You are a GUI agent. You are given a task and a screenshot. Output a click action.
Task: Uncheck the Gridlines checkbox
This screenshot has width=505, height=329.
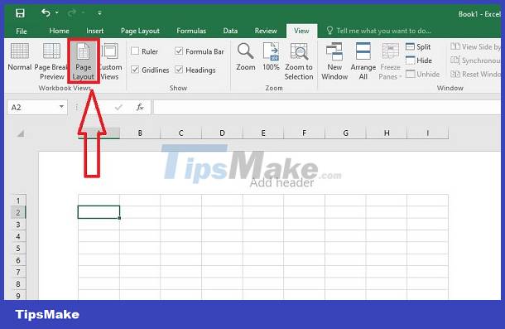point(150,70)
